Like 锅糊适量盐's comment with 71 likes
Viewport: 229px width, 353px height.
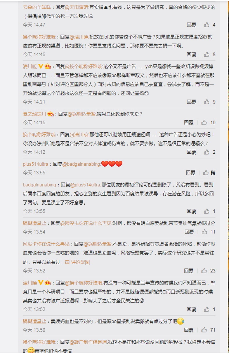click(x=204, y=330)
